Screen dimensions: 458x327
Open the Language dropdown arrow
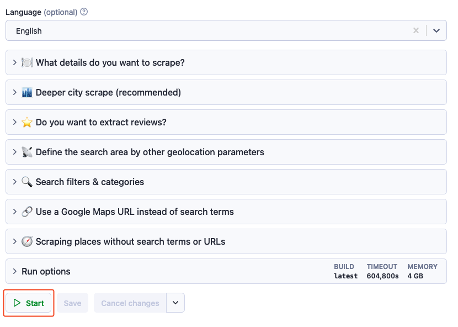coord(436,31)
